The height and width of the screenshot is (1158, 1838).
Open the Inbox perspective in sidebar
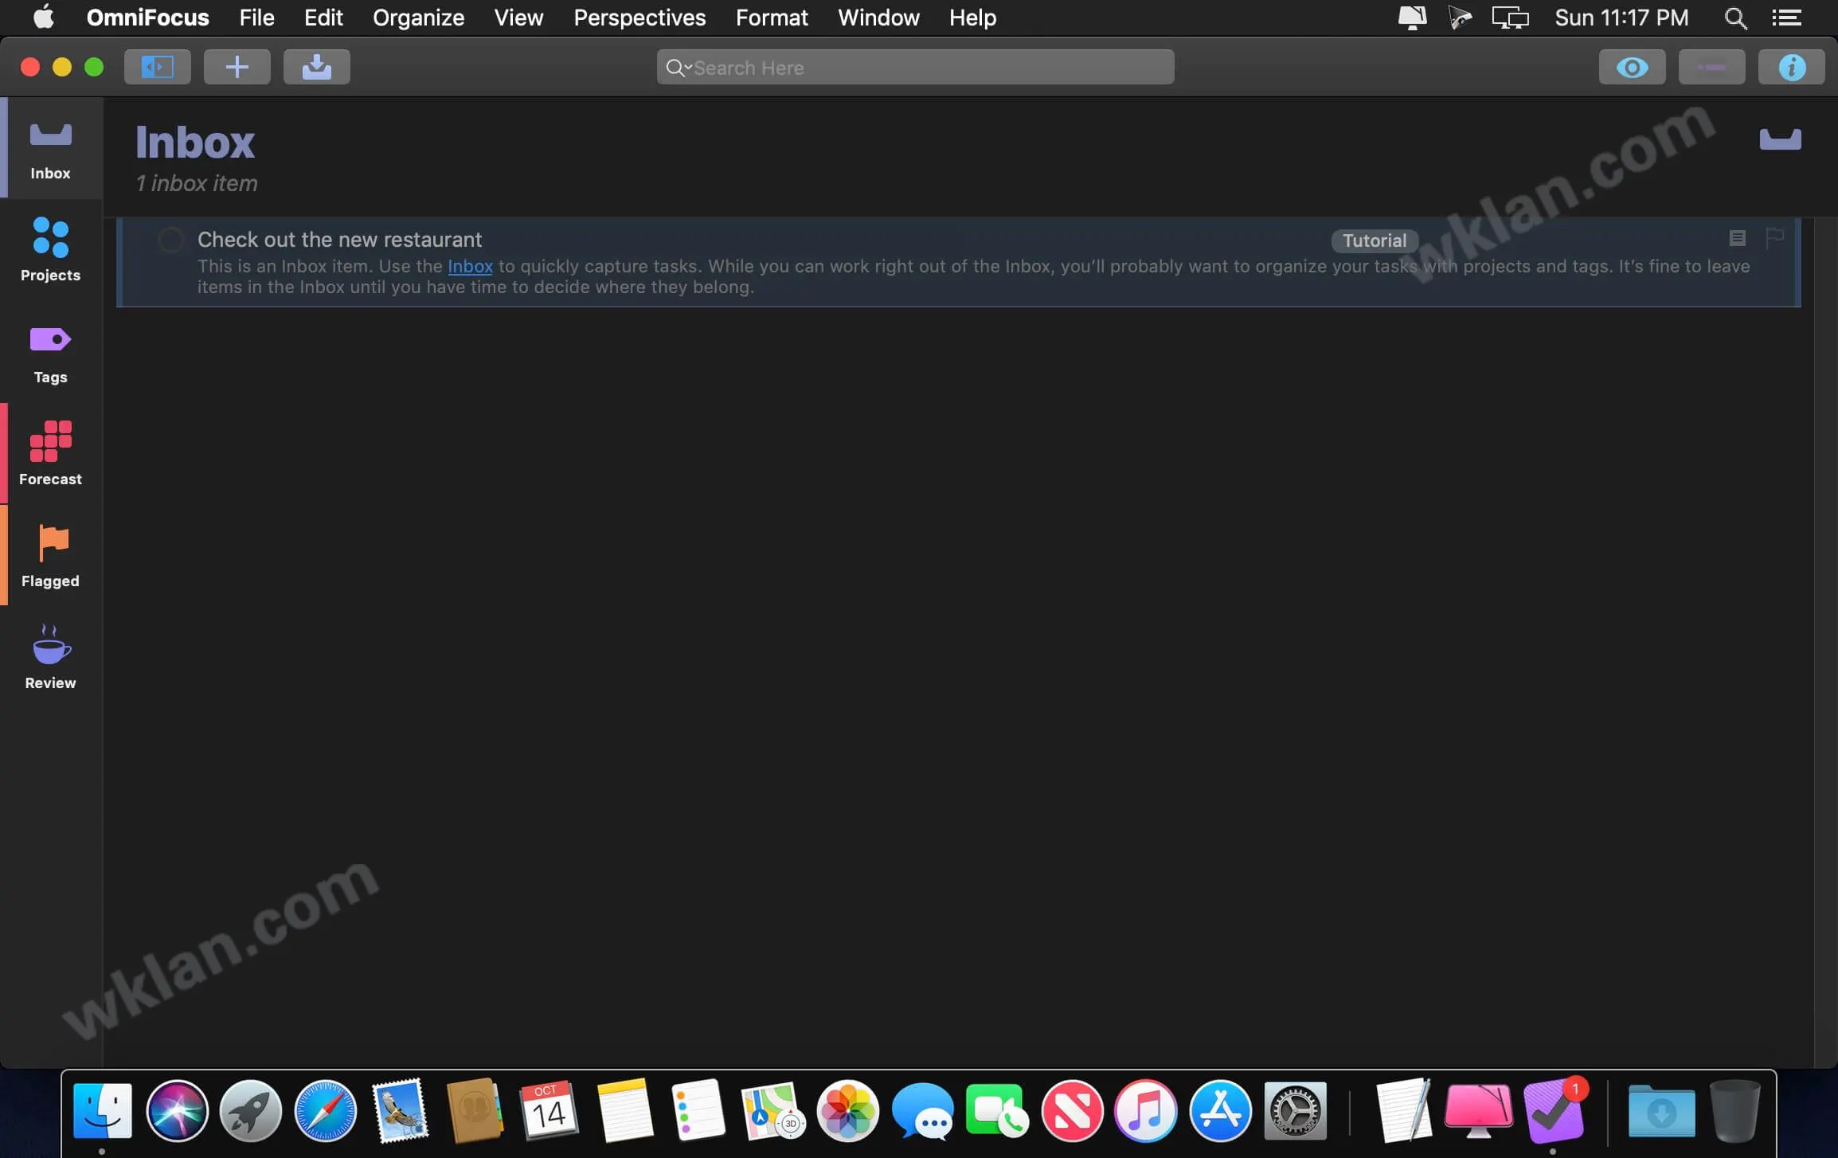(51, 149)
